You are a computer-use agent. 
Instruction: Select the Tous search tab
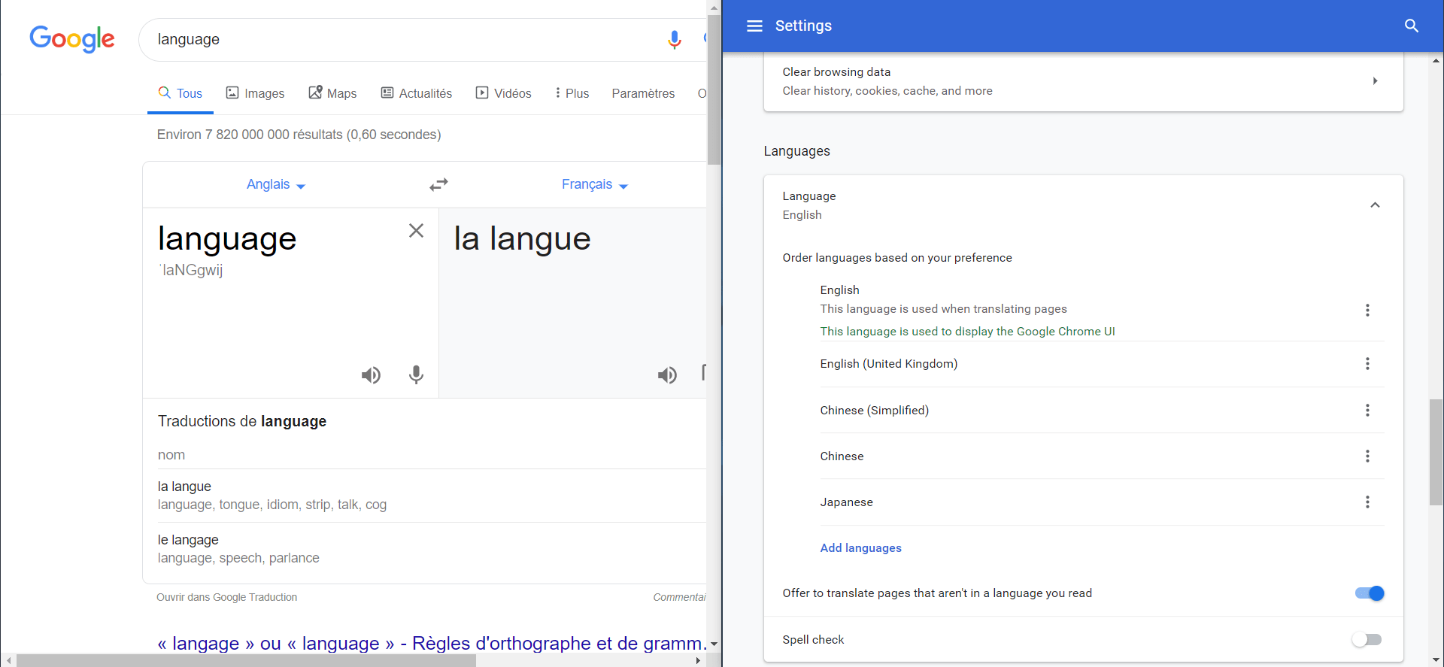pyautogui.click(x=180, y=93)
